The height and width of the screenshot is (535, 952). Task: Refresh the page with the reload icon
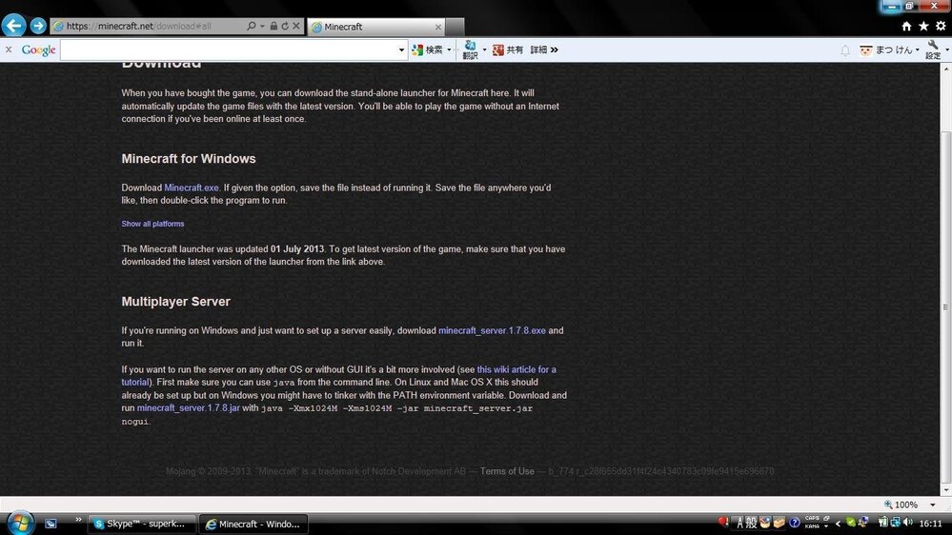pos(285,26)
